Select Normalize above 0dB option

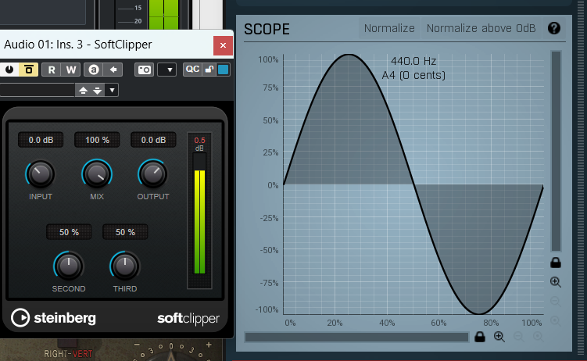481,28
